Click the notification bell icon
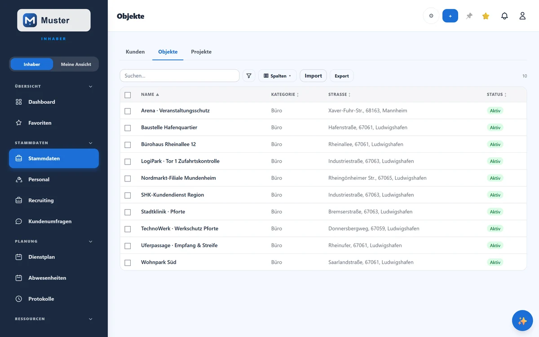 (x=504, y=16)
